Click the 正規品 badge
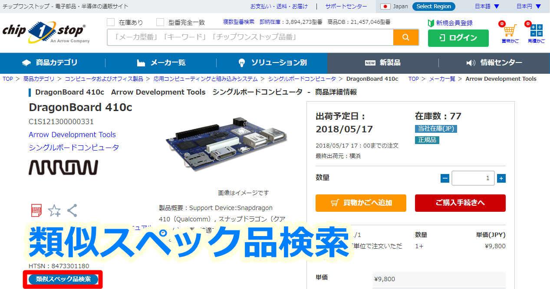550x289 pixels. [x=428, y=140]
